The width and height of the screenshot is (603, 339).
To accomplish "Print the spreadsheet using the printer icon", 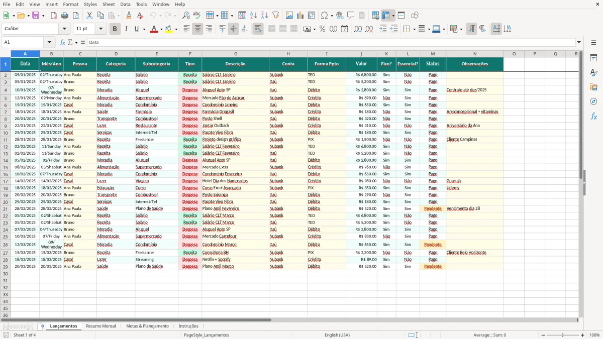I will pos(65,16).
